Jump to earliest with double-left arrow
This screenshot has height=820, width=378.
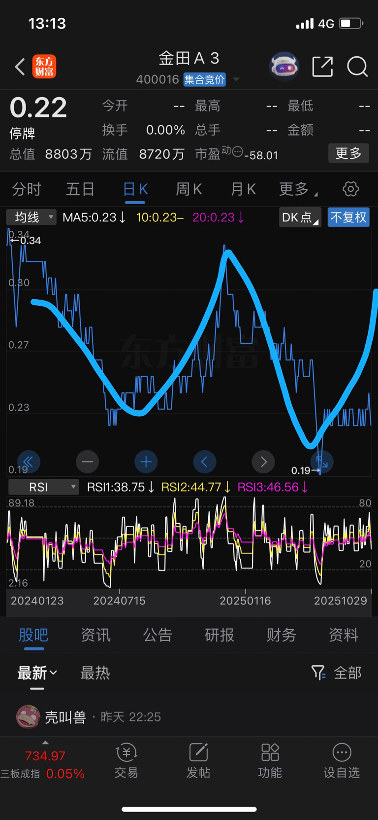[x=29, y=462]
